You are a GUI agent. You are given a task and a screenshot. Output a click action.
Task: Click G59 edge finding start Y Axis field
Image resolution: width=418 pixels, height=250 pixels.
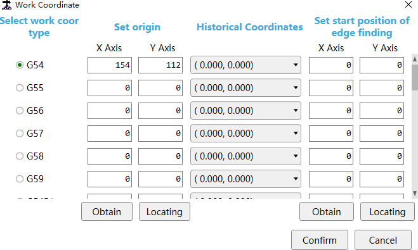pos(382,179)
